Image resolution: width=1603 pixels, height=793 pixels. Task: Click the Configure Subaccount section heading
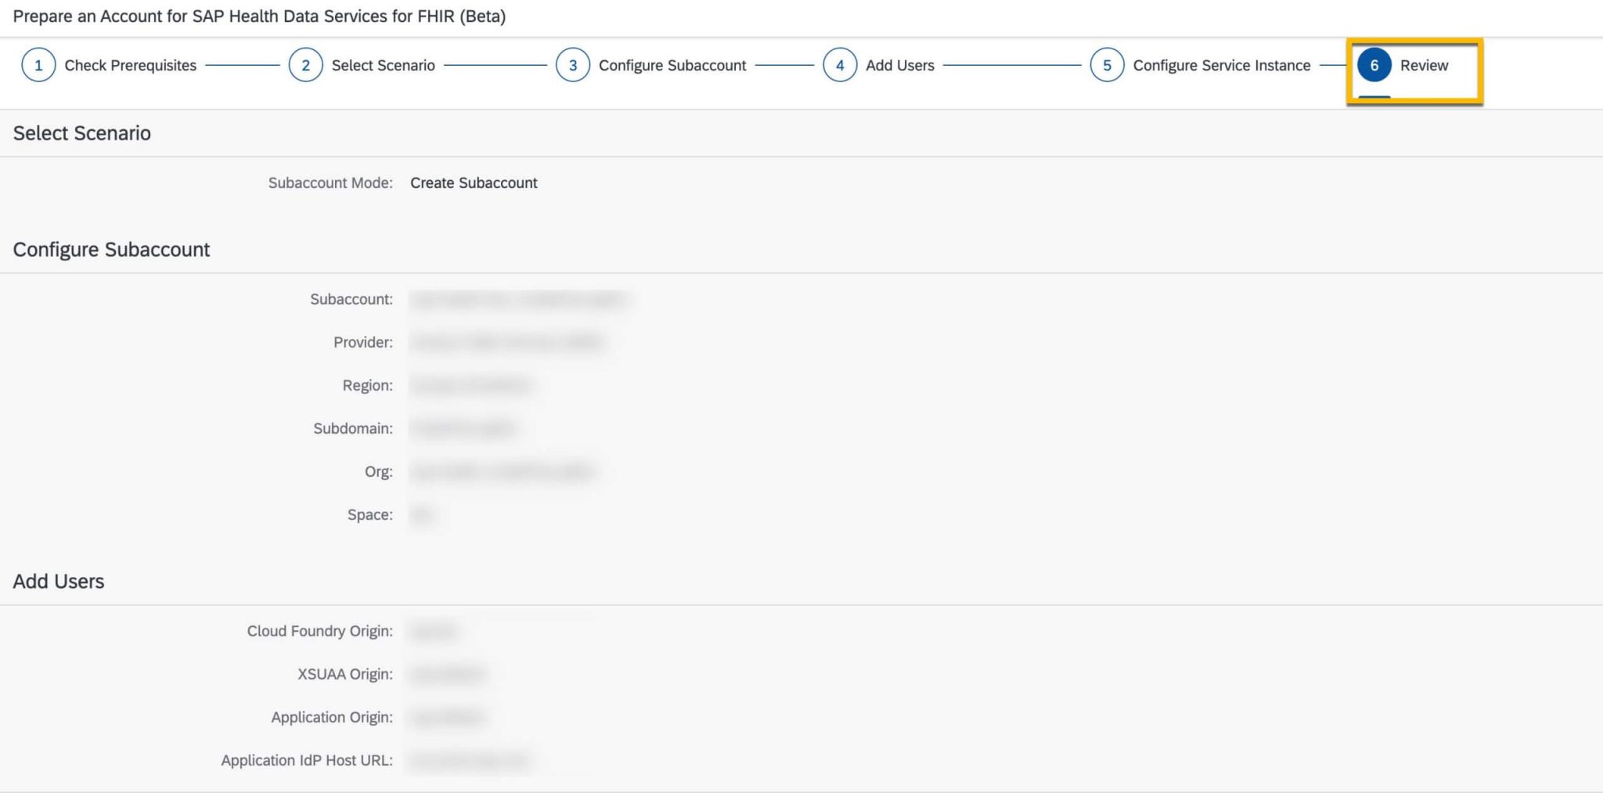click(110, 249)
